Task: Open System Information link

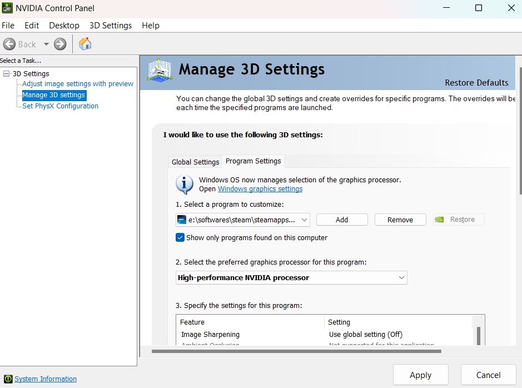Action: pos(45,379)
